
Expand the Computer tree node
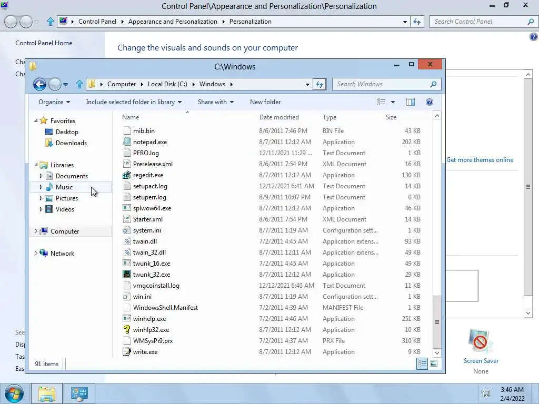[x=36, y=231]
